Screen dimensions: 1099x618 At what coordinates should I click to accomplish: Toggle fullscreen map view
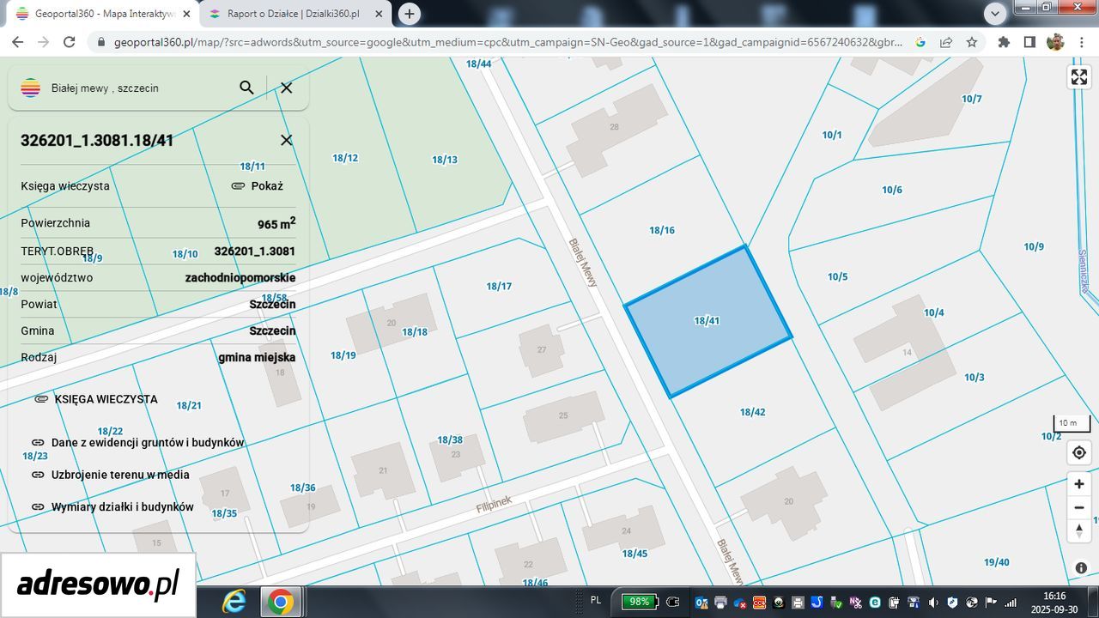click(x=1079, y=77)
